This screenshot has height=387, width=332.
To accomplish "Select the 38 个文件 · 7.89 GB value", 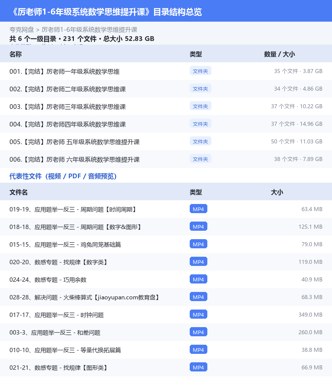I will point(298,159).
